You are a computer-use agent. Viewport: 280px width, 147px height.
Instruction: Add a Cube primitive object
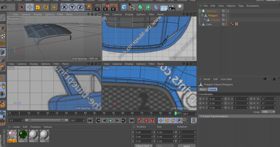(x=124, y=7)
